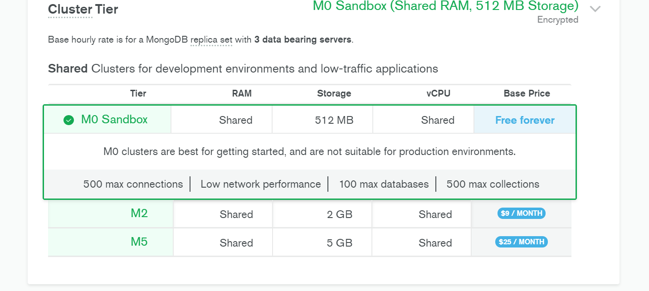The width and height of the screenshot is (649, 291).
Task: Click the Free forever price cell
Action: [525, 120]
